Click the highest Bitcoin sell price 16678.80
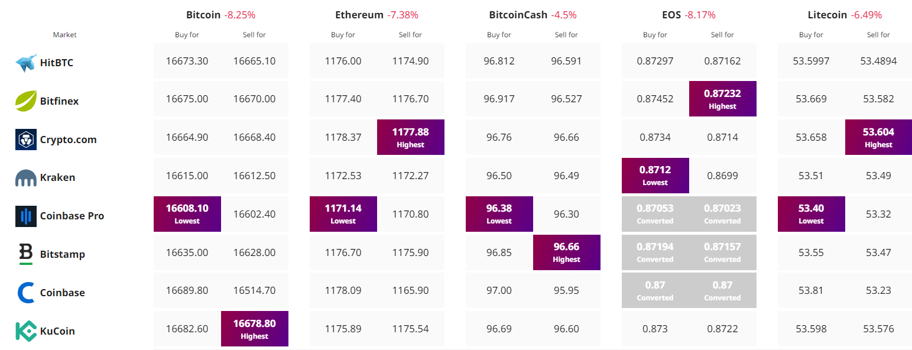Image resolution: width=912 pixels, height=350 pixels. [255, 329]
